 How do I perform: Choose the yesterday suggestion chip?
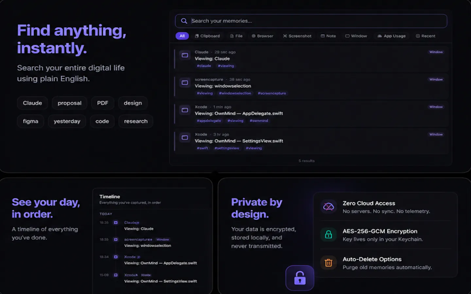[x=67, y=121]
